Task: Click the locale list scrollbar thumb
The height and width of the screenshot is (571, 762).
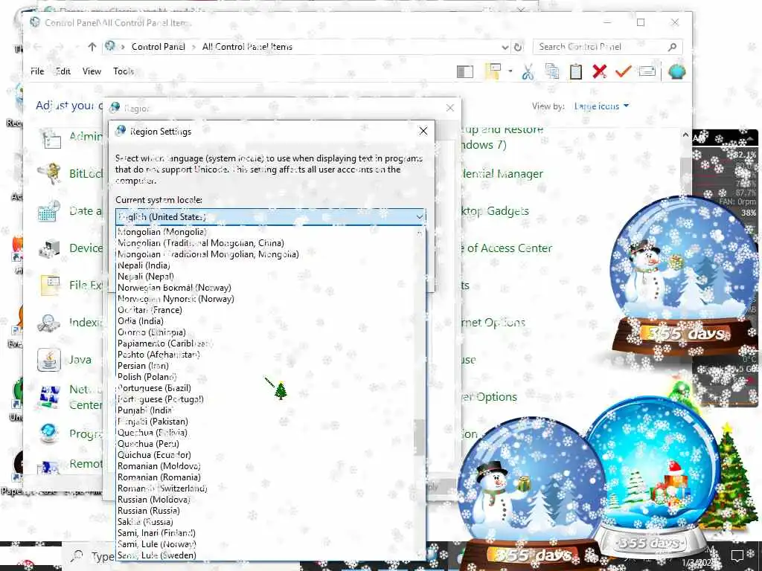Action: click(x=419, y=436)
